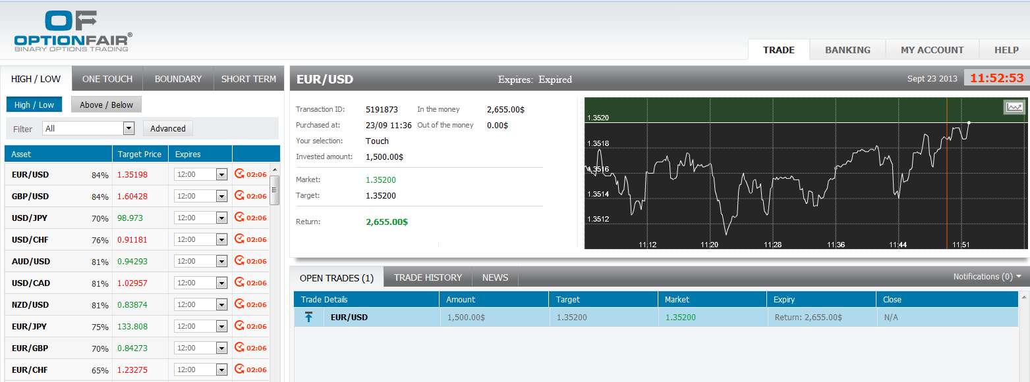Viewport: 1030px width, 382px height.
Task: Click the timer icon next to USD/JPY
Action: [239, 217]
